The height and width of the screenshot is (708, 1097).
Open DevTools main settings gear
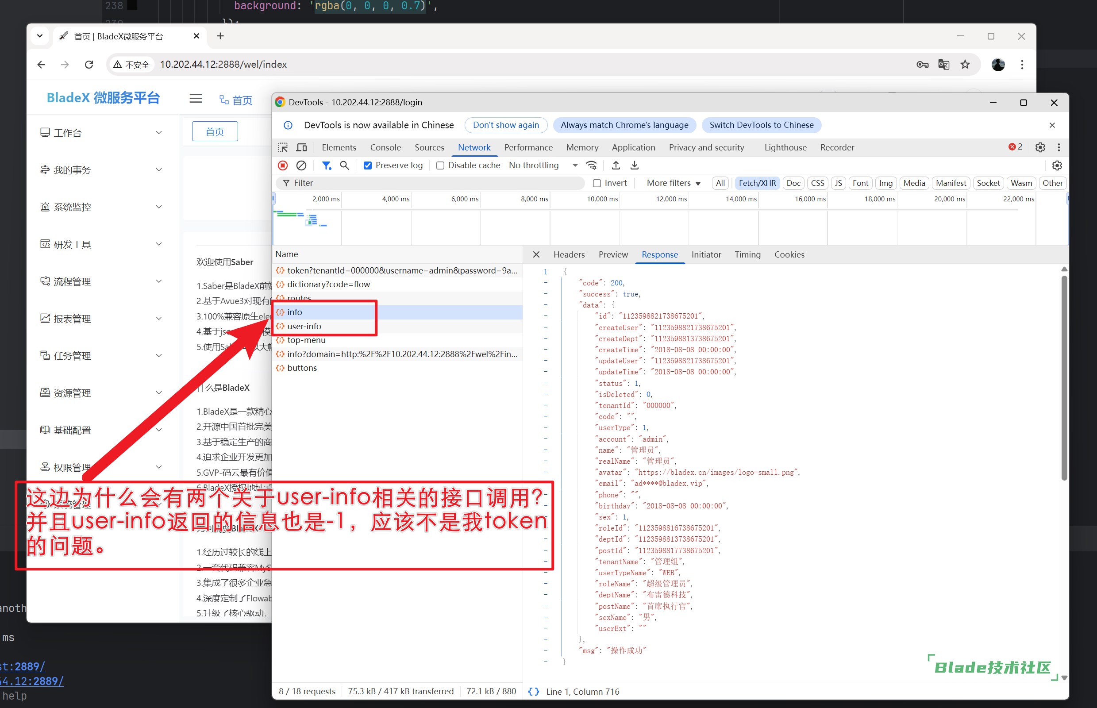[x=1040, y=148]
